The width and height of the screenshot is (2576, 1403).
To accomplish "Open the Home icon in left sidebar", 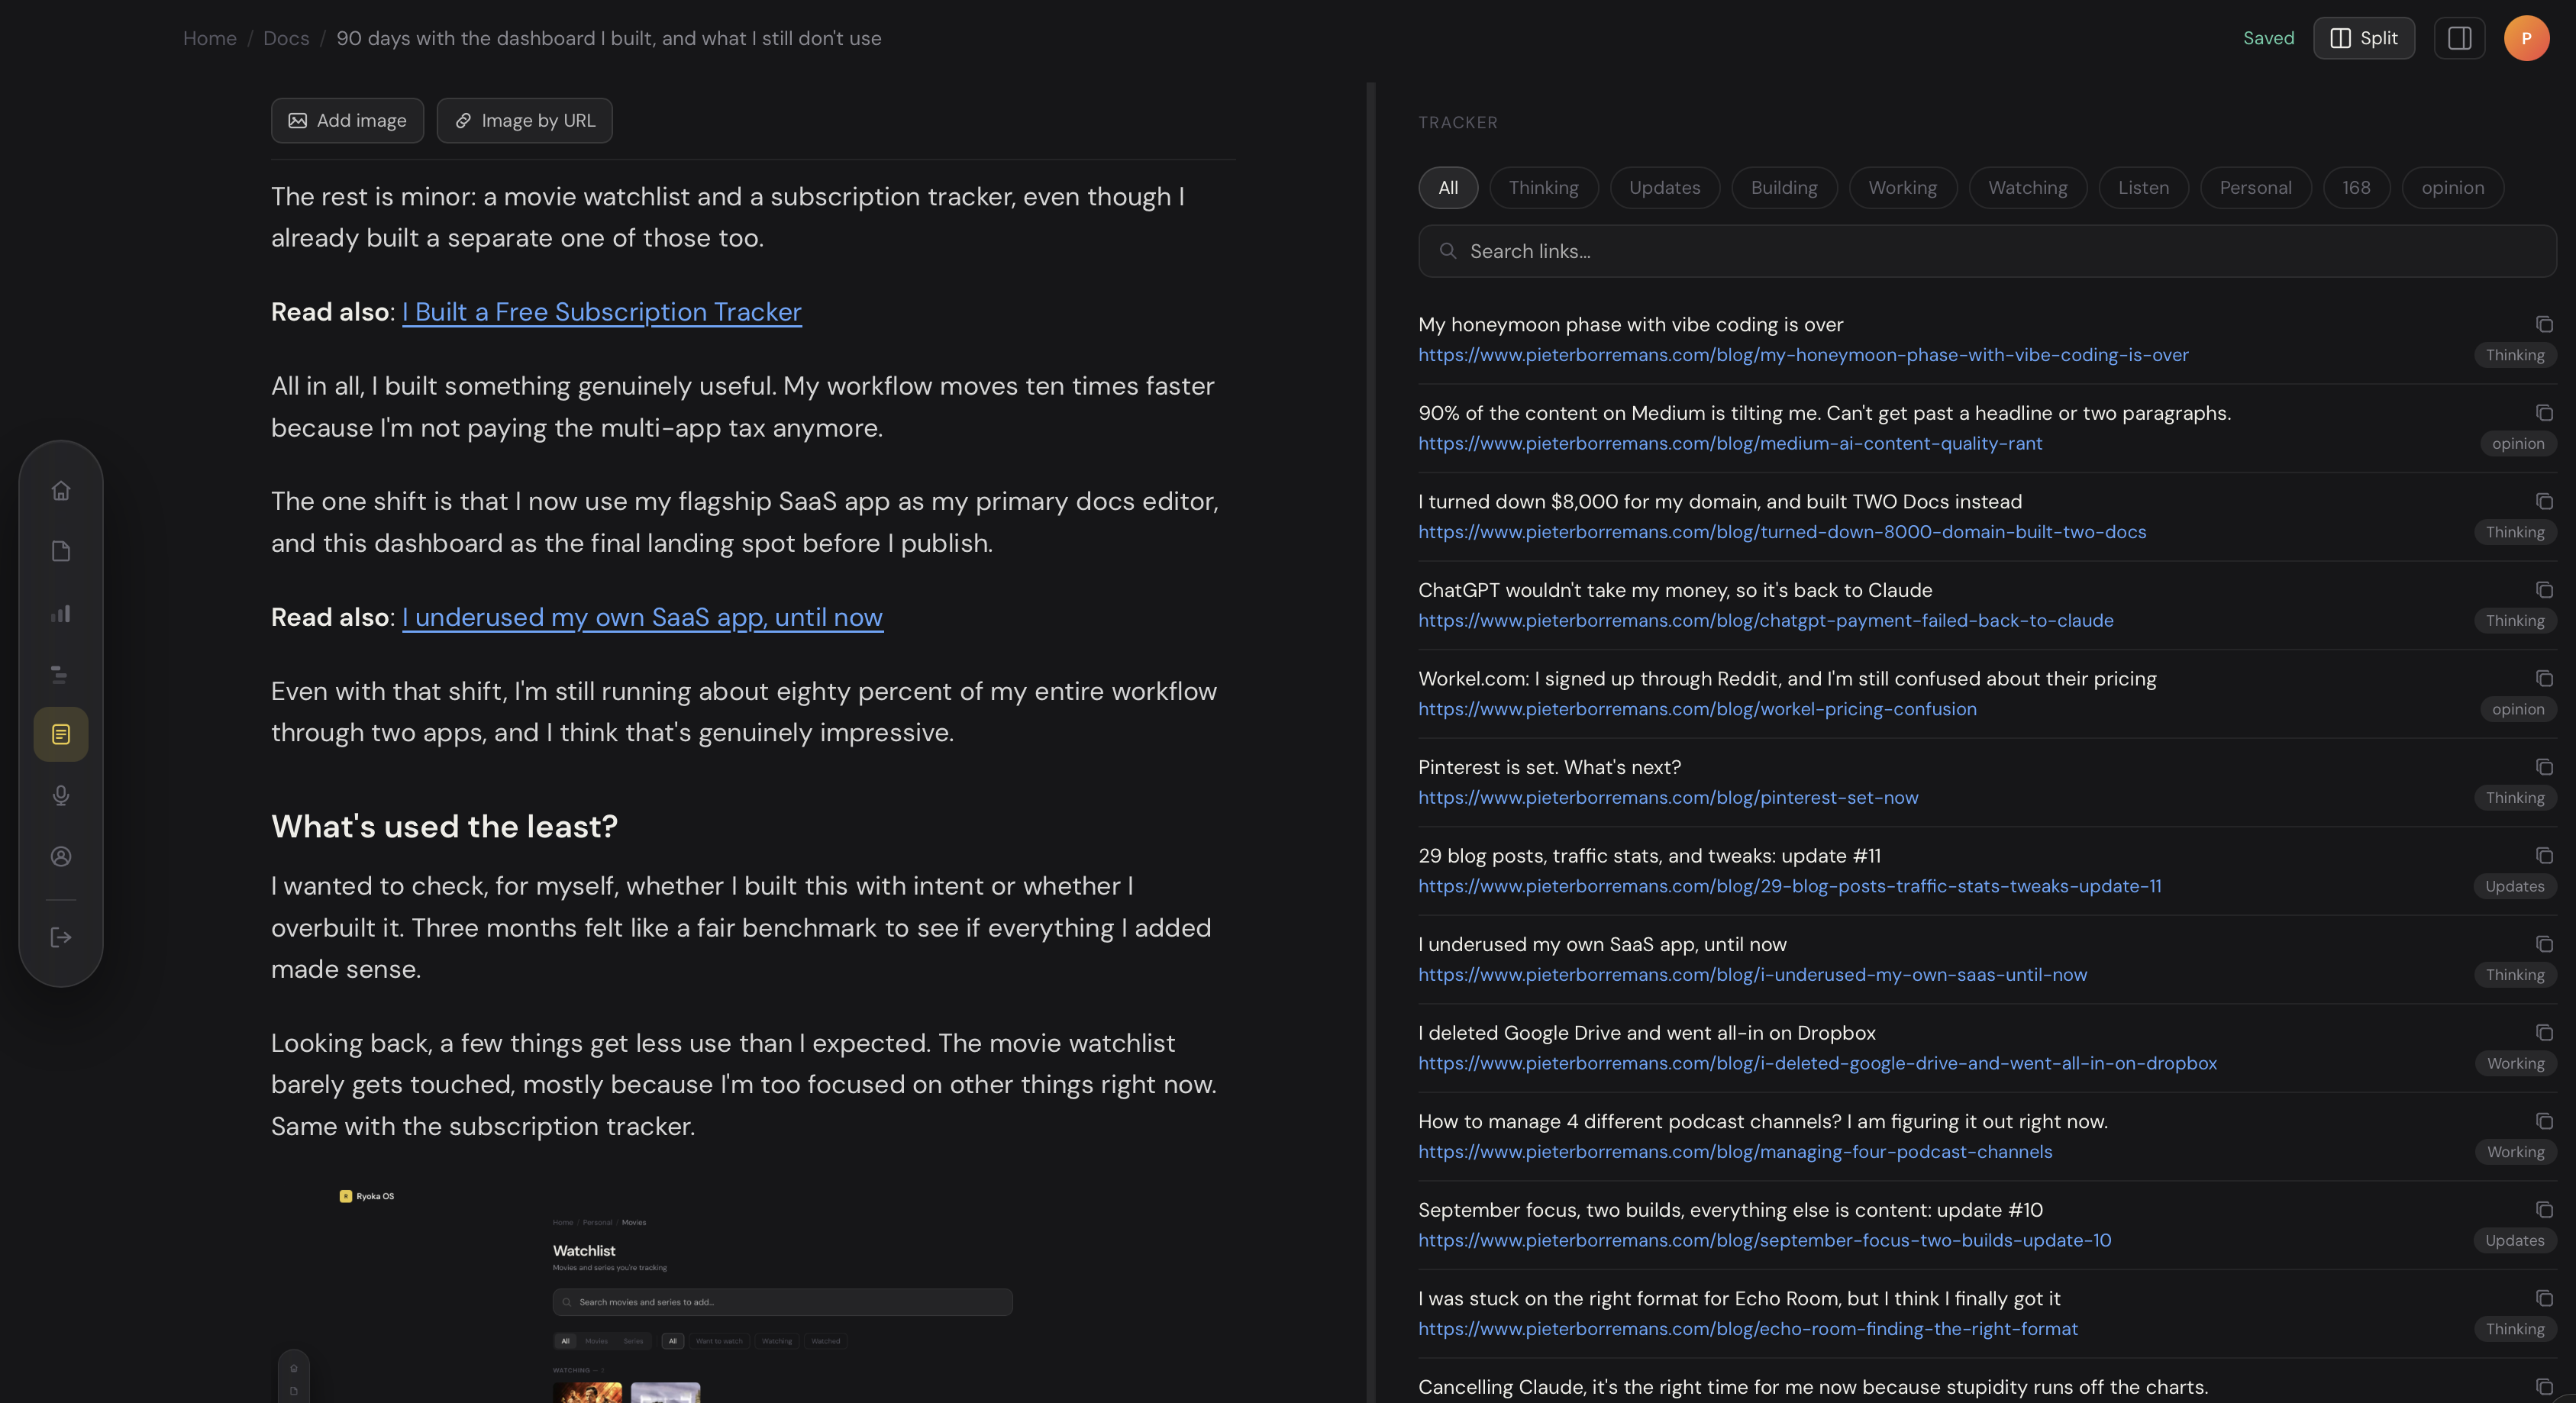I will [61, 490].
